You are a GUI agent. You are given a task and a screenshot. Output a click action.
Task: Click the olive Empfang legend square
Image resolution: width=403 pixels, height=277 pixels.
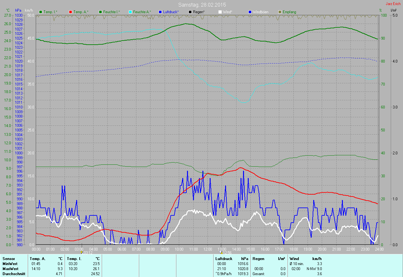[280, 12]
